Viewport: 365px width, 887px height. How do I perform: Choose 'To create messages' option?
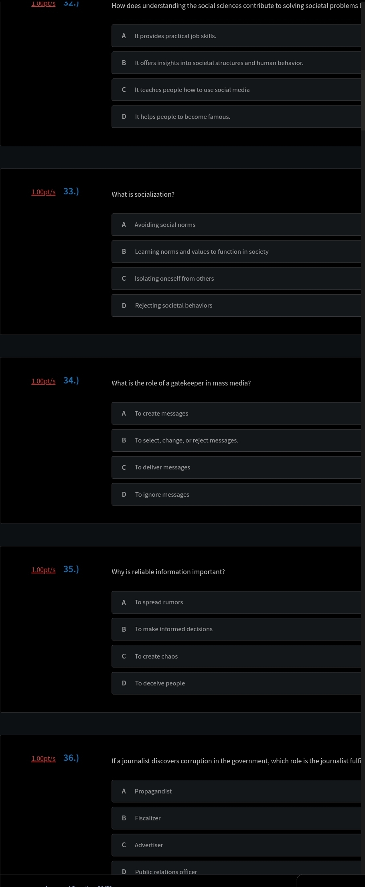point(236,413)
